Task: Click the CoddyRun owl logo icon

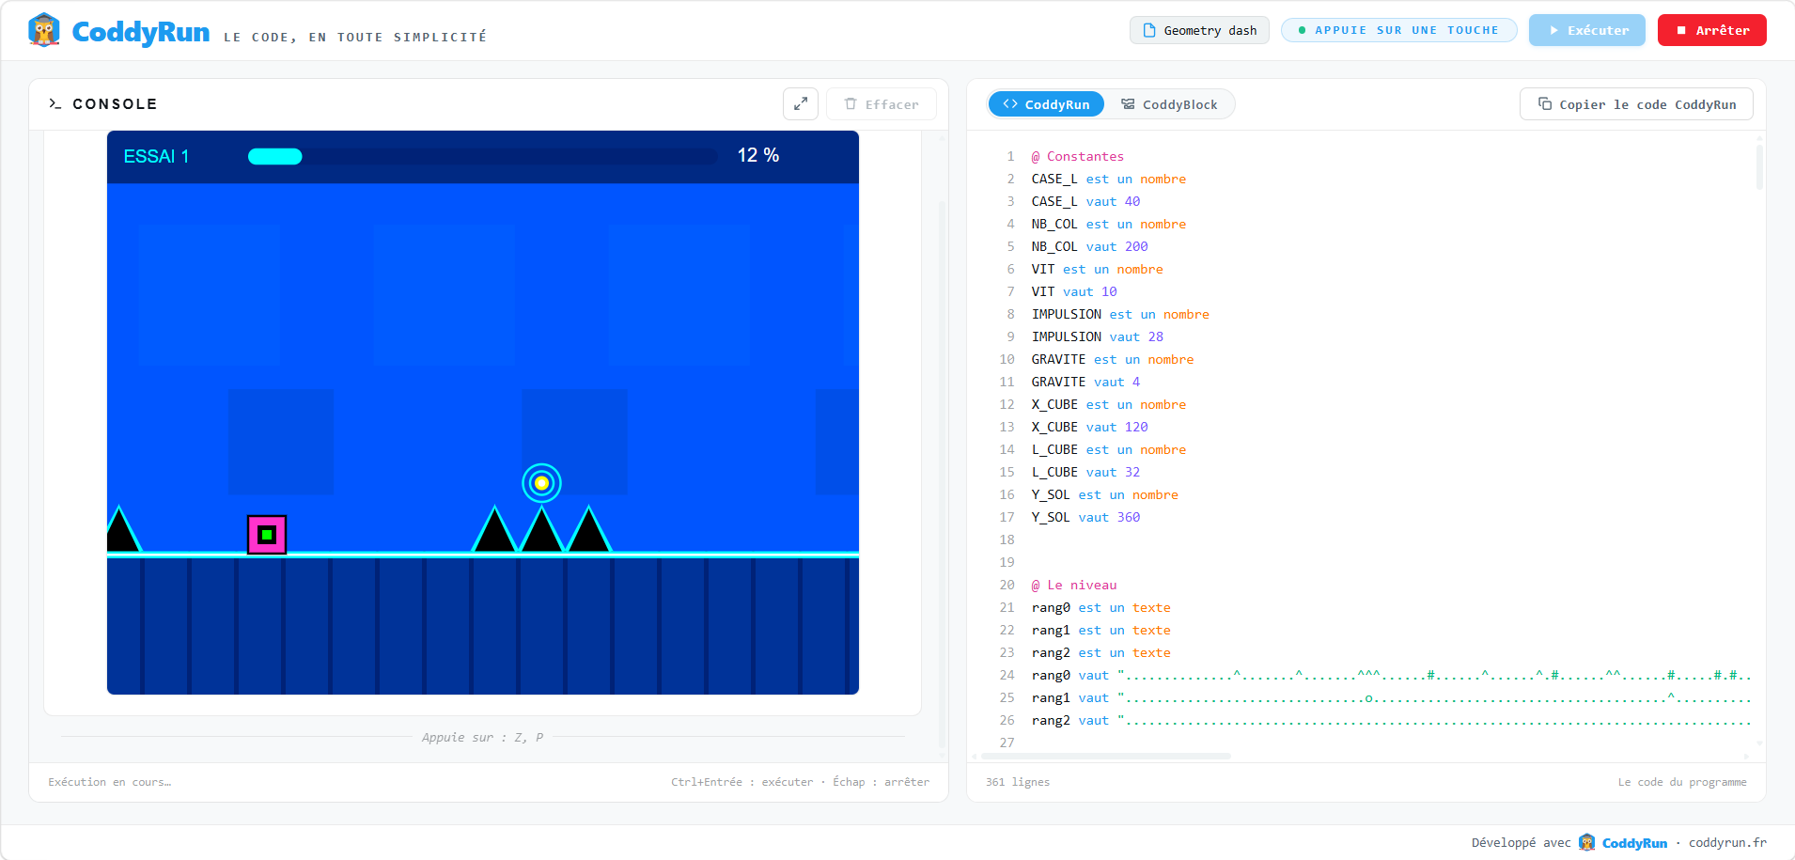Action: tap(44, 30)
